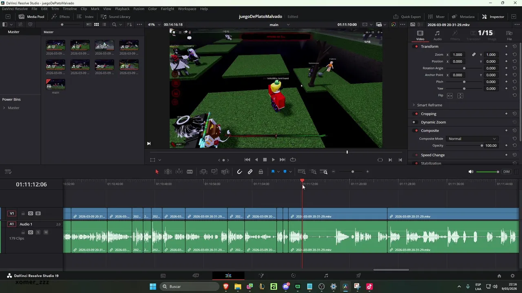Open the Fusion menu
The width and height of the screenshot is (522, 293).
point(139,9)
